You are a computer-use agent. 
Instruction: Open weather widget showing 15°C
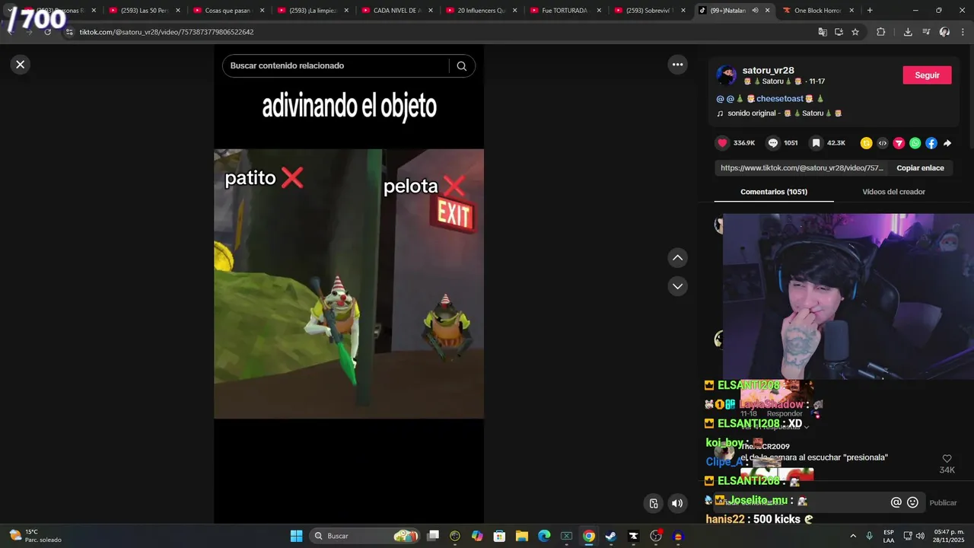pyautogui.click(x=35, y=536)
